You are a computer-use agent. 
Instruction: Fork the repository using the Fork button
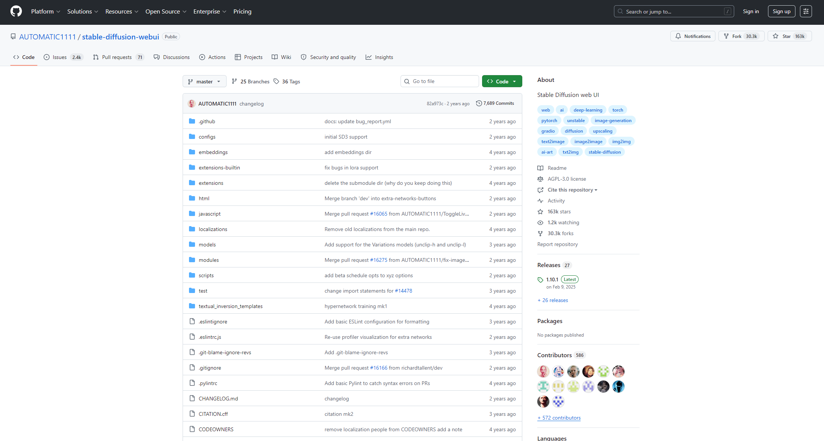point(741,36)
